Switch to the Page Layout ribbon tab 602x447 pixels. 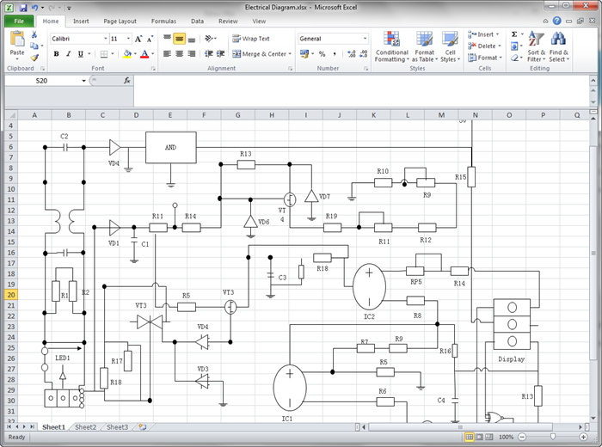[x=120, y=21]
